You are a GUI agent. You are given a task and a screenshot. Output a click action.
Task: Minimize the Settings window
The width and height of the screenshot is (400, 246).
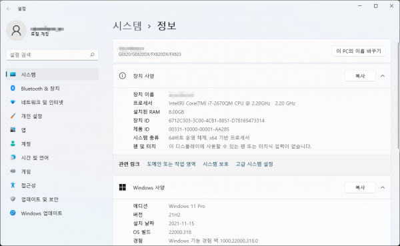pos(360,6)
